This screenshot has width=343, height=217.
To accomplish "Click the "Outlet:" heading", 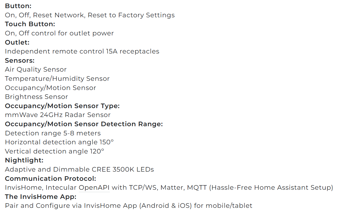I will click(x=17, y=42).
